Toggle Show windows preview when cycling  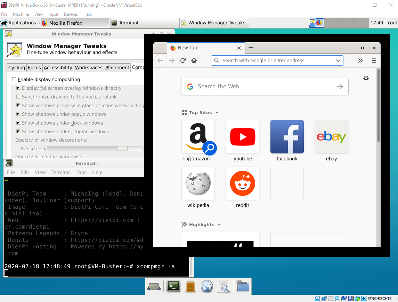click(x=18, y=105)
